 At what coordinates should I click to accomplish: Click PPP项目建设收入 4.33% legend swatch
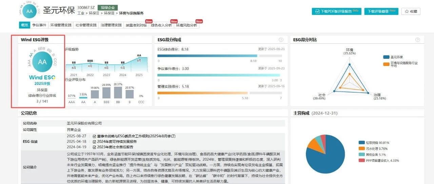coord(361,160)
